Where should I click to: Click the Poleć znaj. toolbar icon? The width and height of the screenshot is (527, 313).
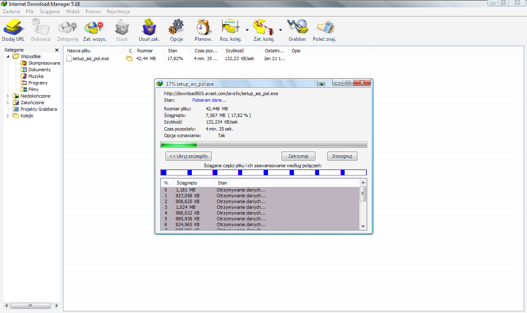pyautogui.click(x=324, y=28)
